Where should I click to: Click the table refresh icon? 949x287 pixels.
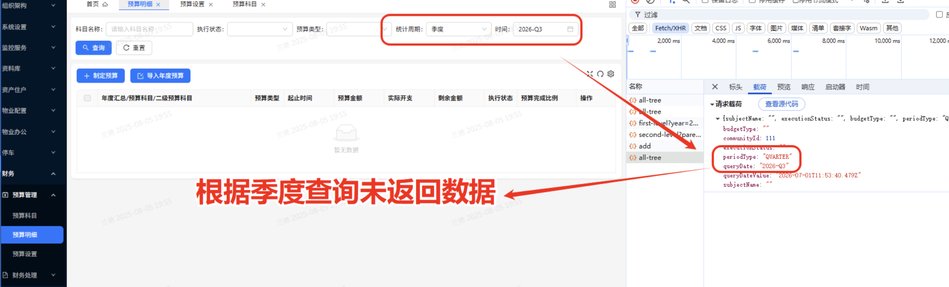(x=600, y=74)
